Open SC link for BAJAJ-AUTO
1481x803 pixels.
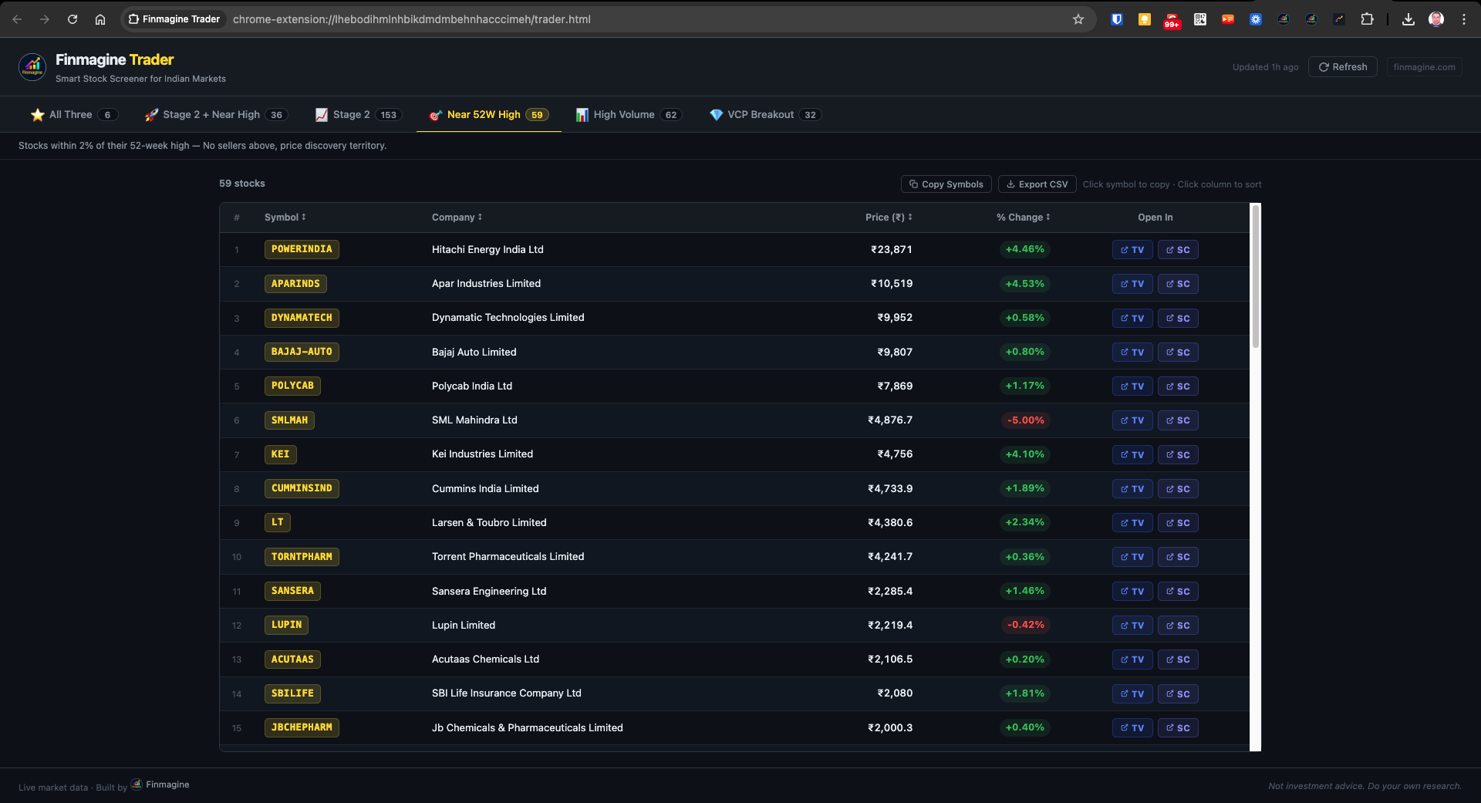coord(1177,353)
